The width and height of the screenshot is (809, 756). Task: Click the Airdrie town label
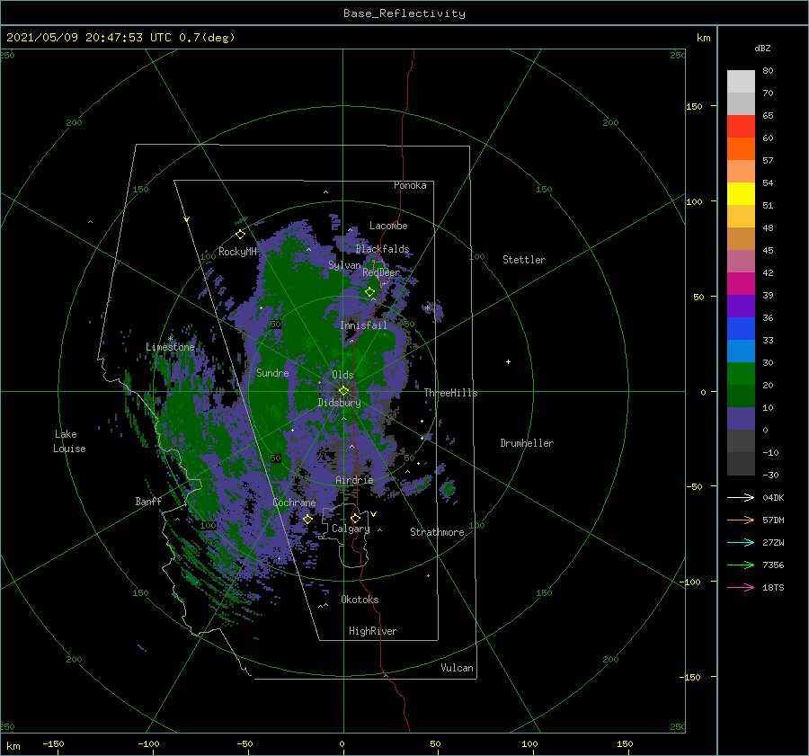[354, 480]
